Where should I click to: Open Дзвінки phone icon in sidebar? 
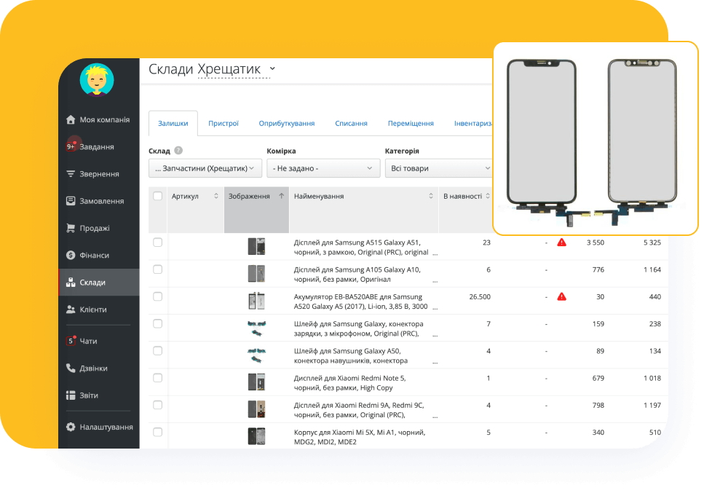71,368
